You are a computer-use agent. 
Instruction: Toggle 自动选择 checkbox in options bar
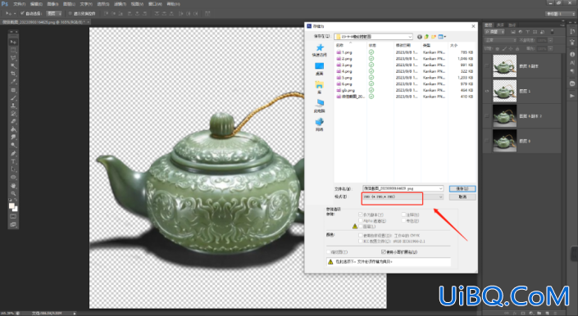click(22, 13)
